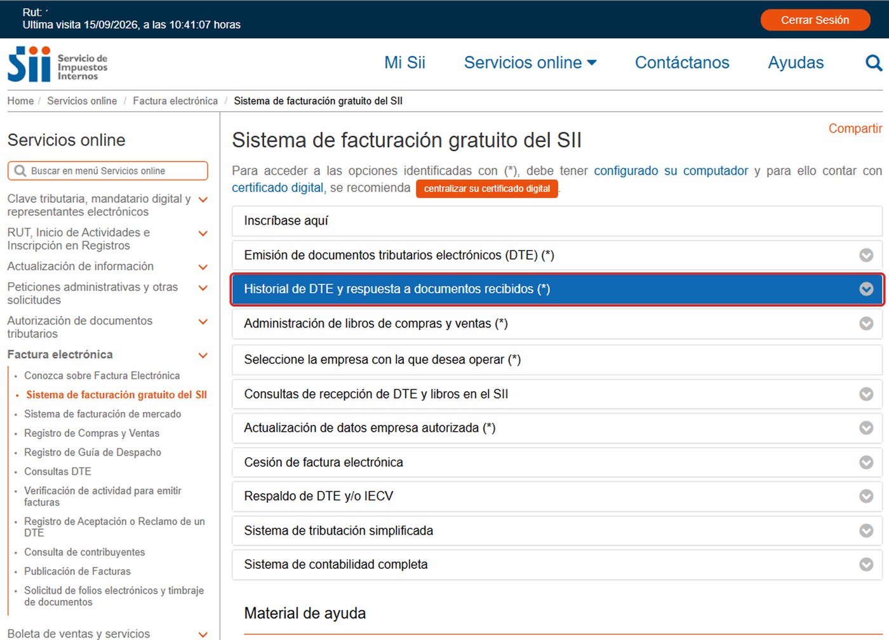Collapse Factura electrónica sidebar section chevron
This screenshot has height=640, width=889.
click(x=203, y=355)
